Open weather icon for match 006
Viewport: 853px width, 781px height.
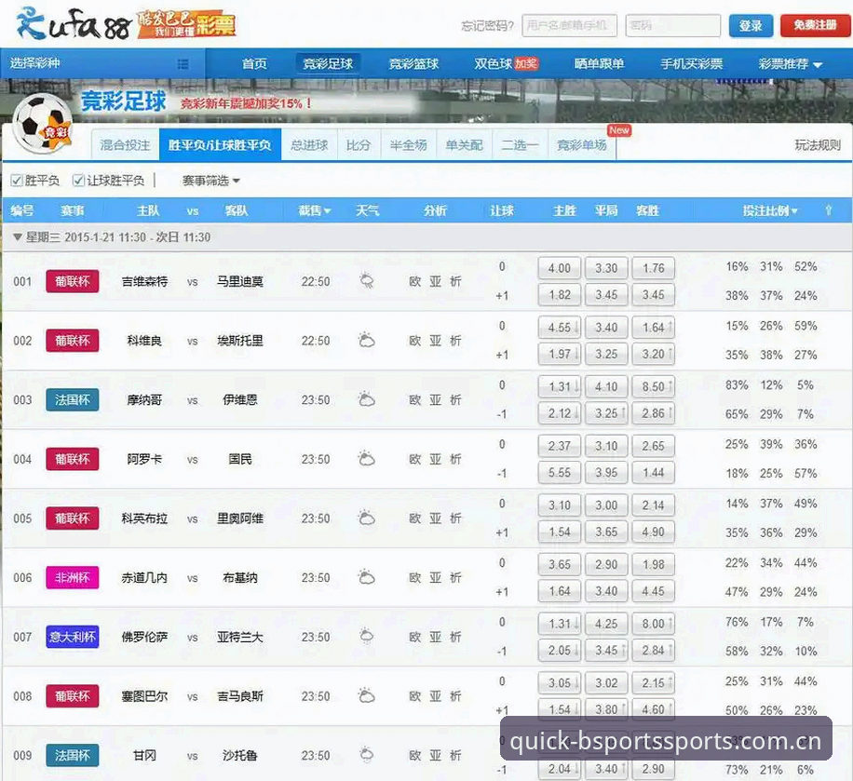[367, 577]
